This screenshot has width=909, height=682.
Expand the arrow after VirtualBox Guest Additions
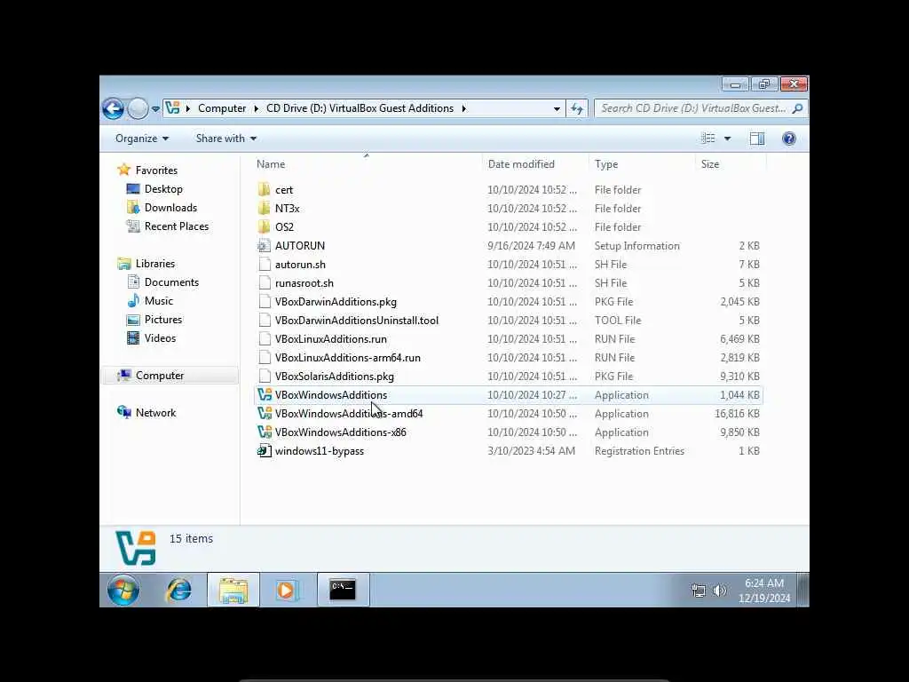[x=463, y=108]
